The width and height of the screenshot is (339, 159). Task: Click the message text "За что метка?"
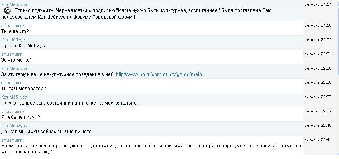pos(17,60)
